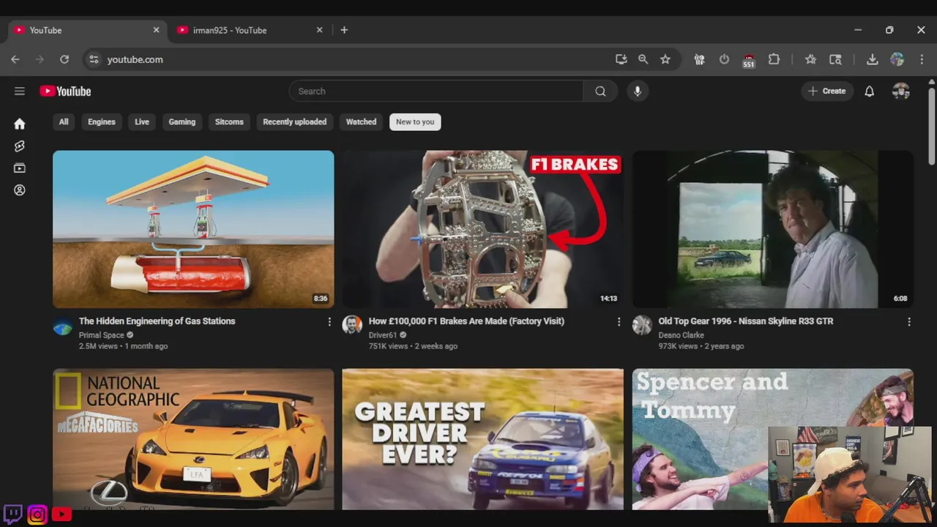The width and height of the screenshot is (937, 527).
Task: Open Chrome downloads
Action: (x=872, y=59)
